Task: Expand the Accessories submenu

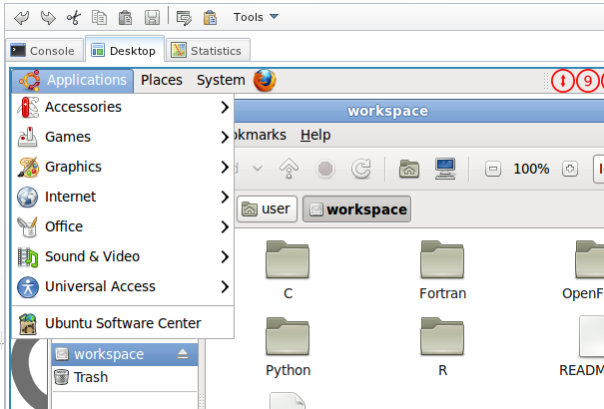Action: (x=122, y=107)
